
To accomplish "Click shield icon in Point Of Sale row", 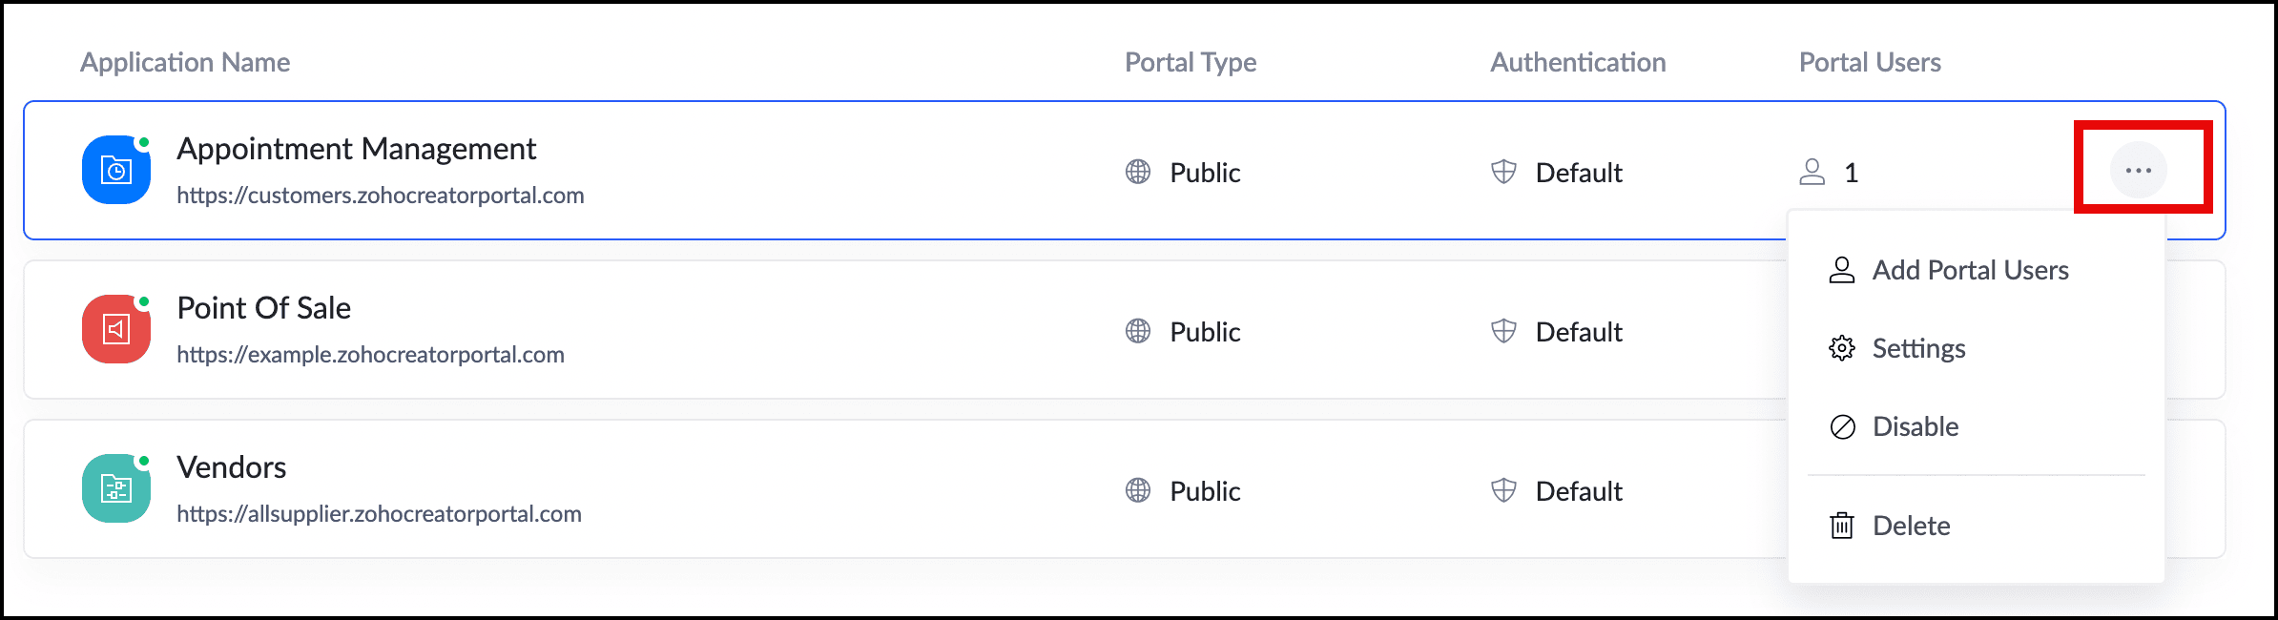I will [1503, 331].
